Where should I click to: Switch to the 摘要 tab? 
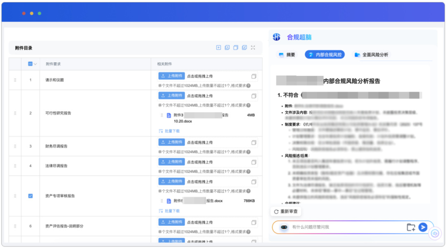(287, 55)
